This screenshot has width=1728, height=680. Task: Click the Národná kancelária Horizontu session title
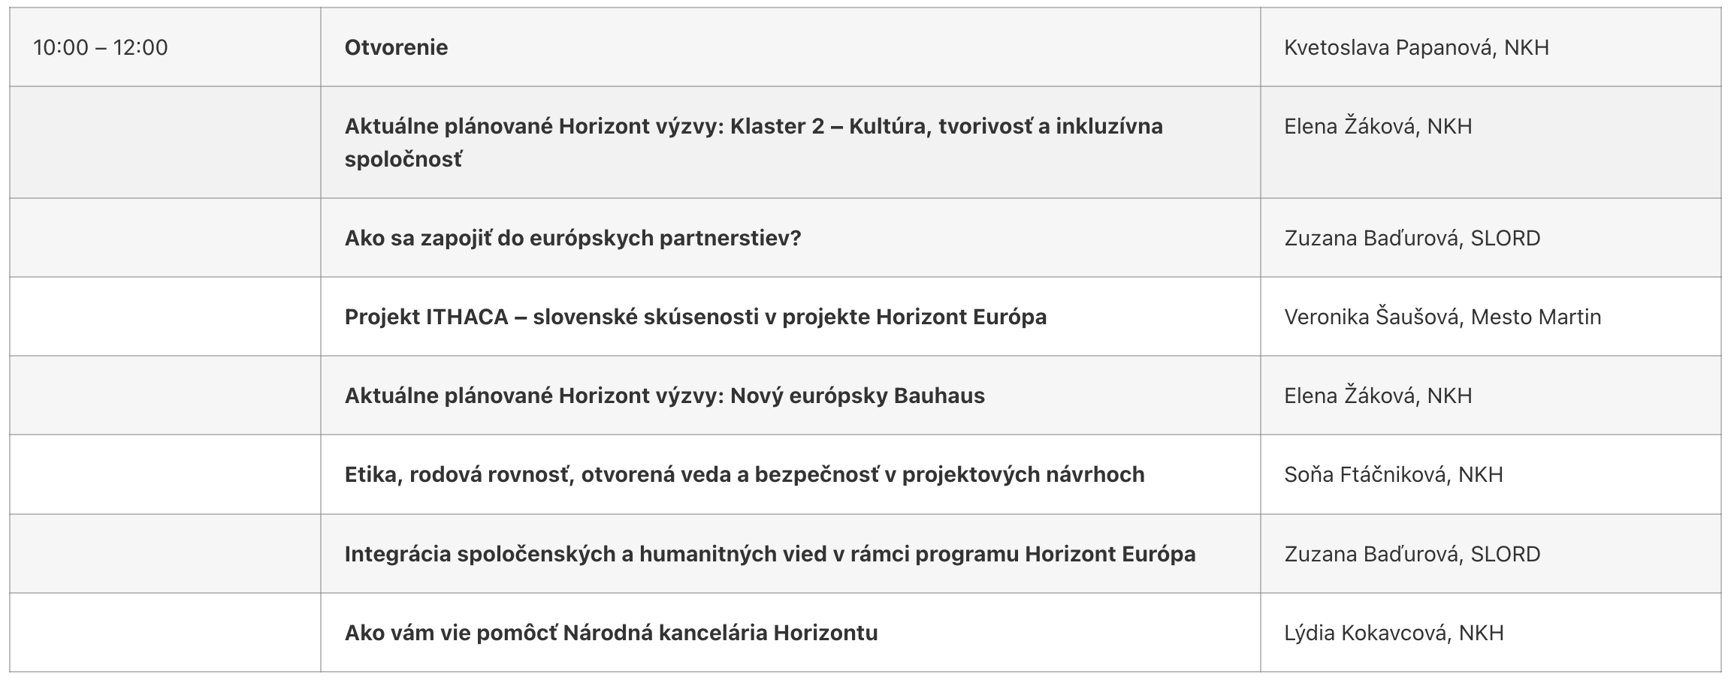point(611,633)
